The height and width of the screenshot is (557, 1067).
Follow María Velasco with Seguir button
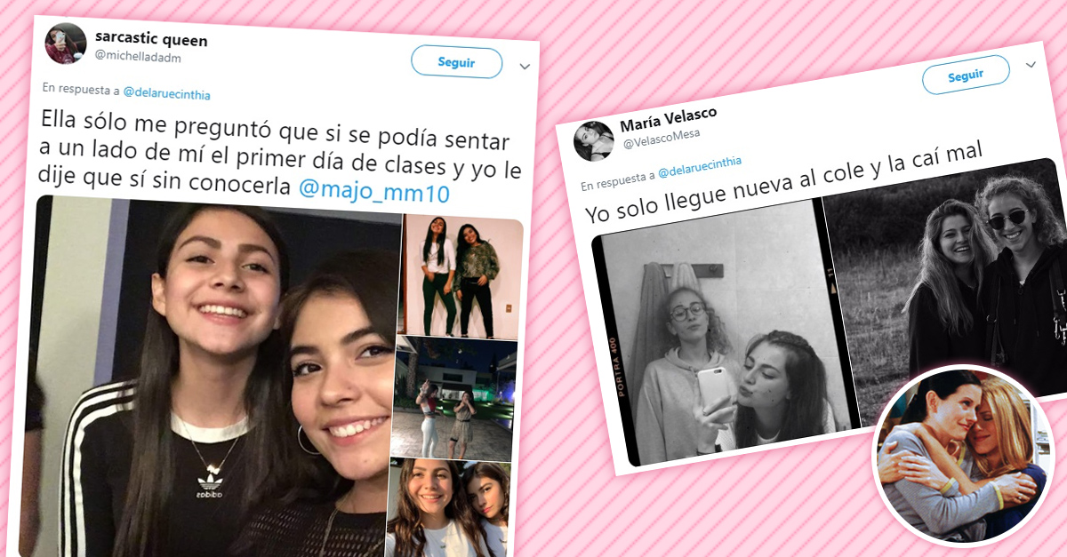[966, 76]
